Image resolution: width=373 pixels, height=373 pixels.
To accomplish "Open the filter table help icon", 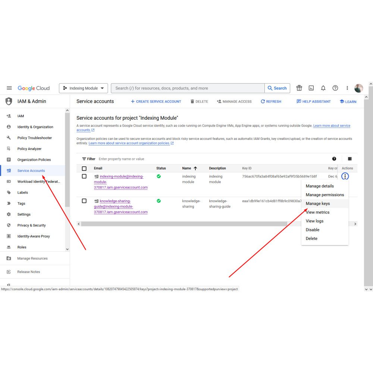I will (x=334, y=159).
